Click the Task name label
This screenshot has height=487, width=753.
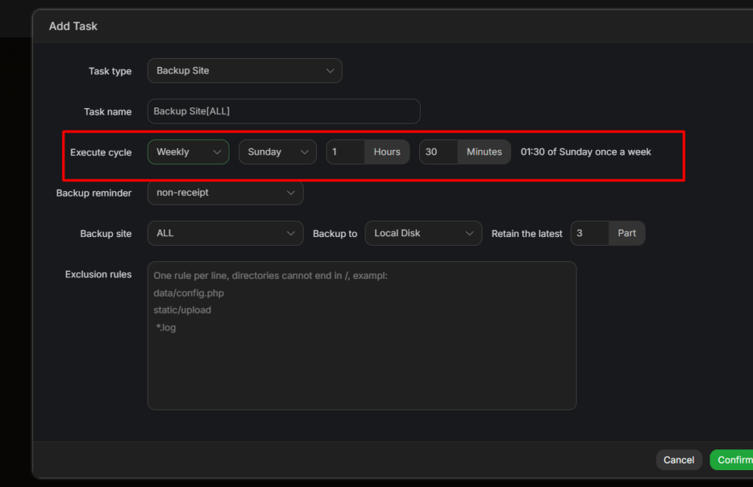(x=107, y=111)
